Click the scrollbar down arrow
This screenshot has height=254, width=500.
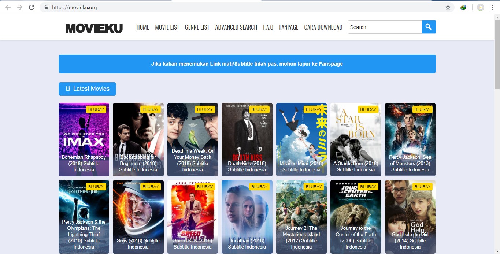coord(497,251)
